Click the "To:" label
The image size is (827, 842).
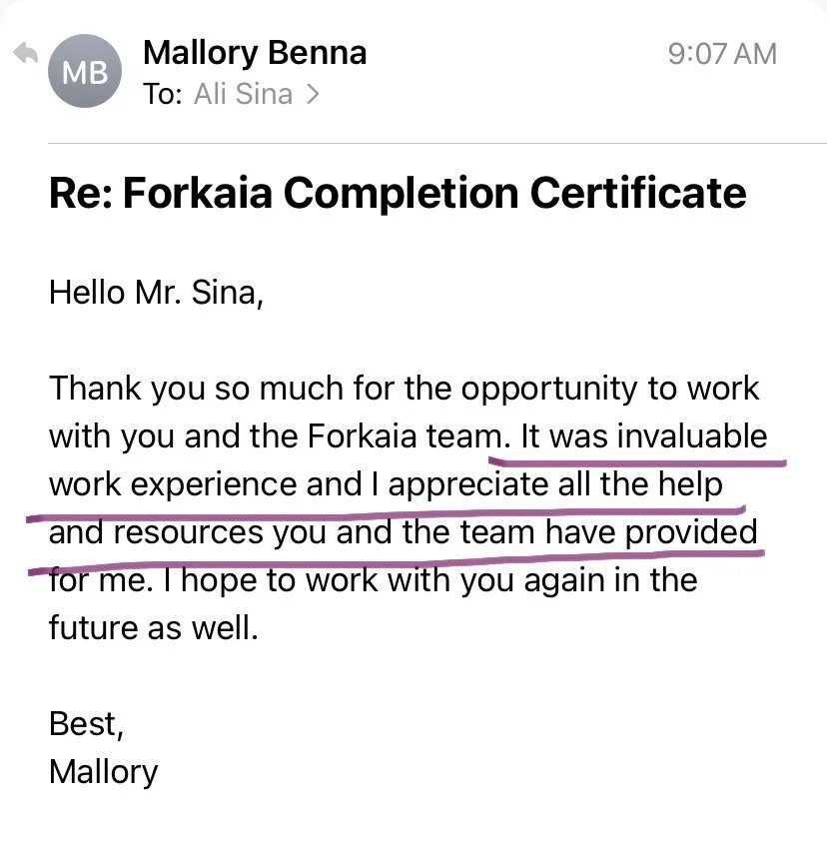click(162, 94)
